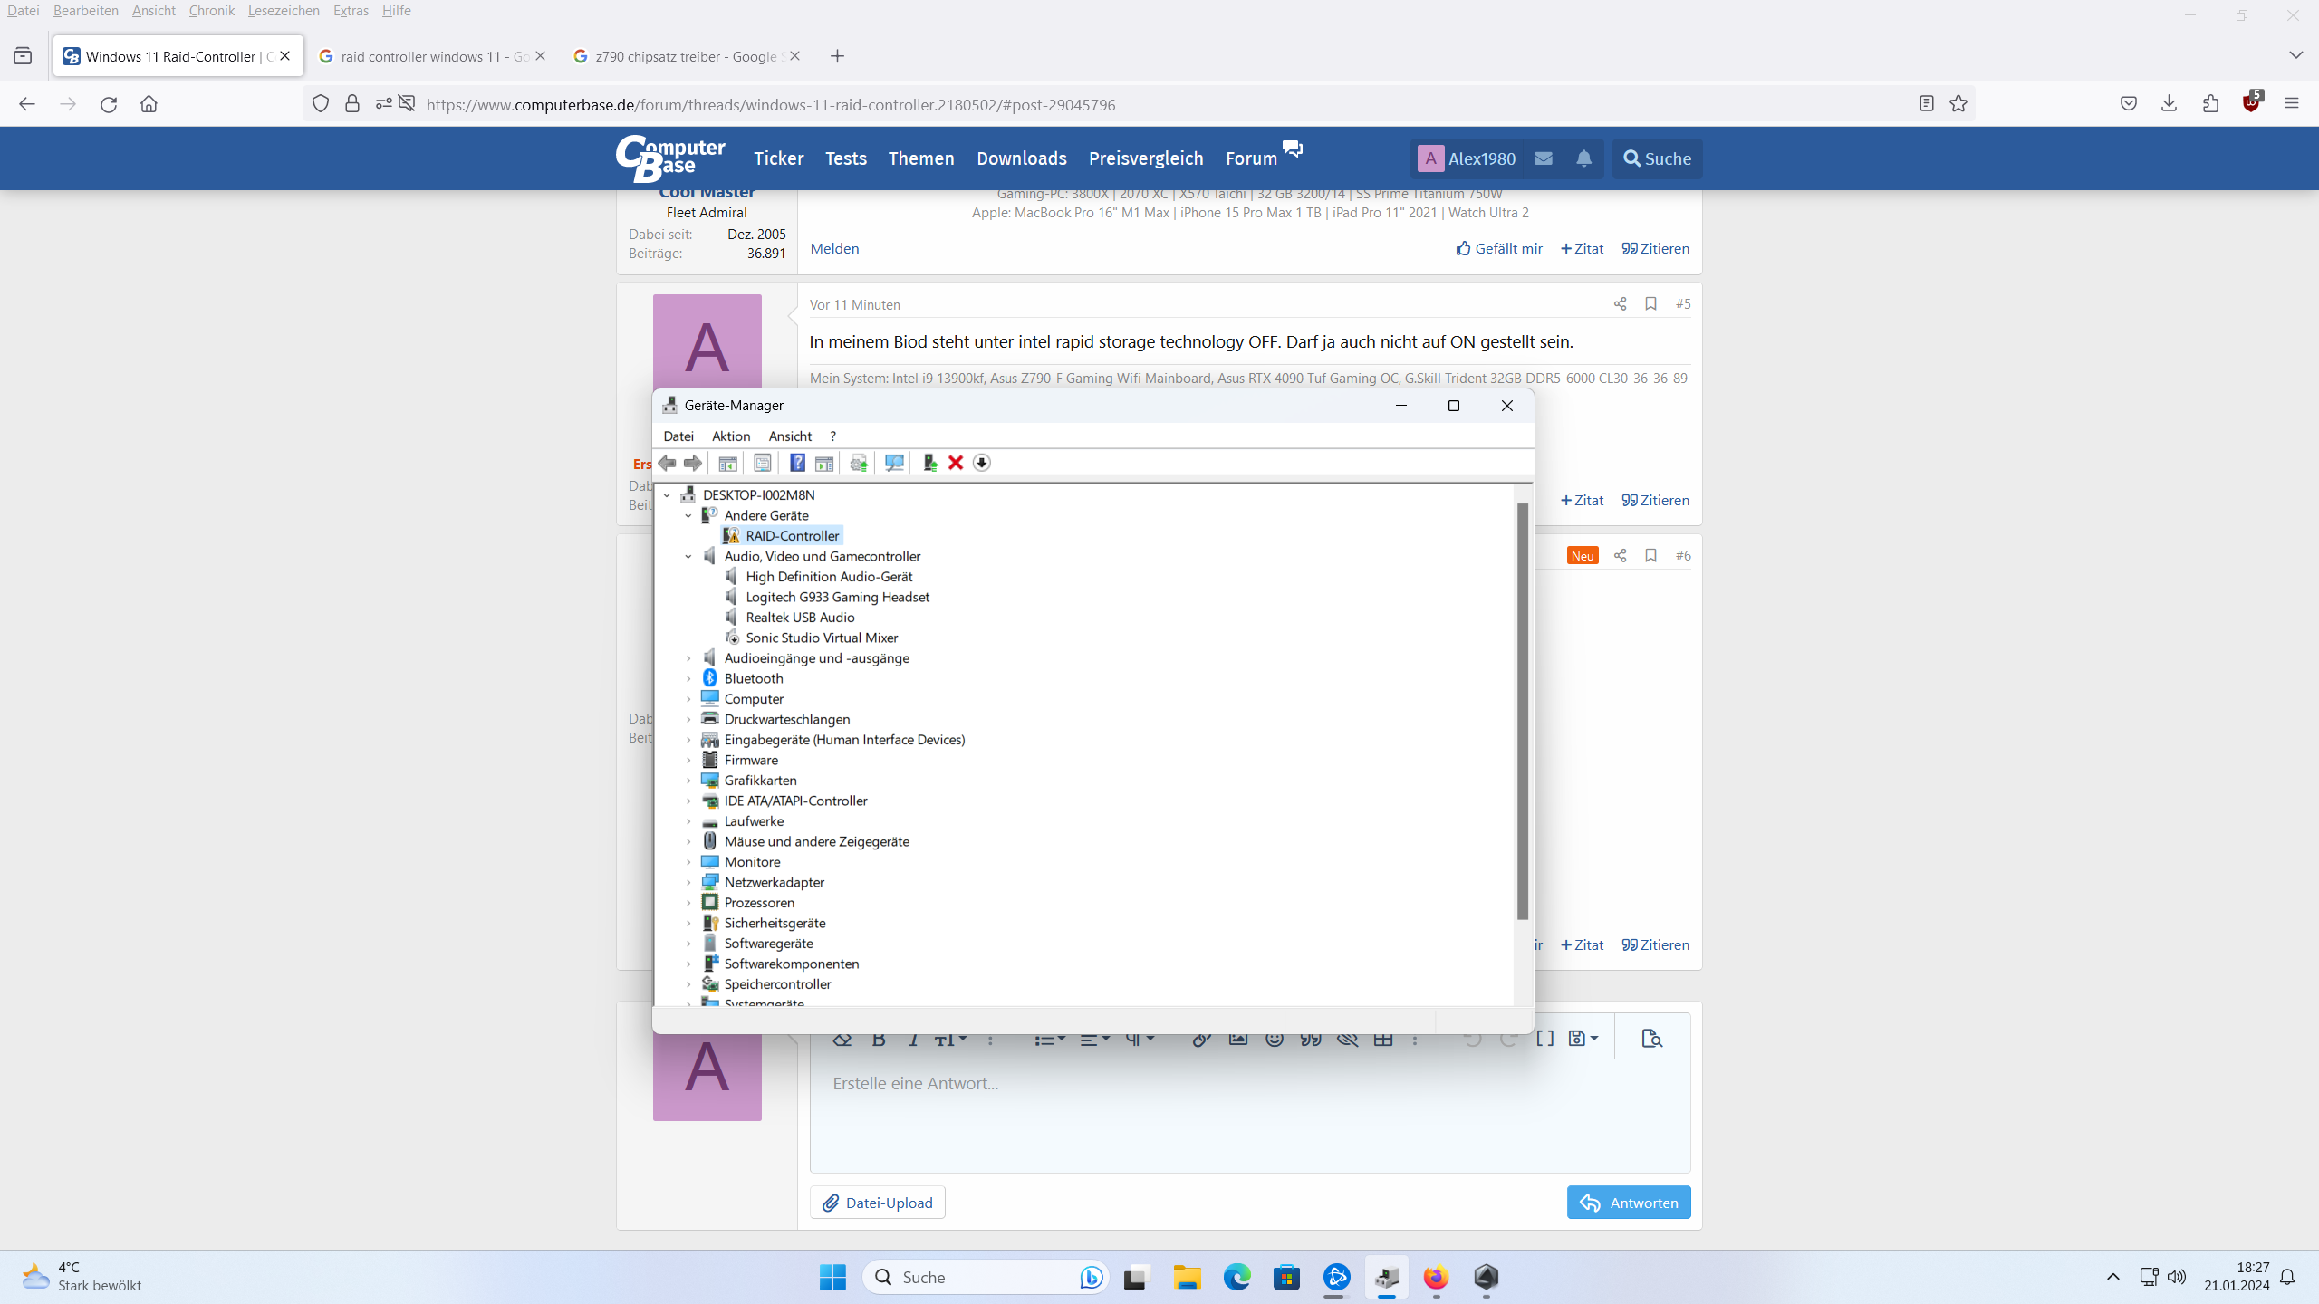The image size is (2319, 1304).
Task: Expand the Grafikkarten device category
Action: point(688,781)
